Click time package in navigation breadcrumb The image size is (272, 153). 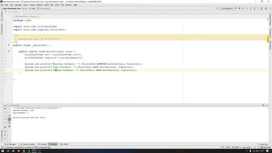pyautogui.click(x=32, y=8)
